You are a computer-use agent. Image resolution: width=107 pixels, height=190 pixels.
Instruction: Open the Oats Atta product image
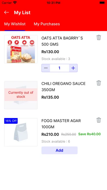[x=21, y=49]
